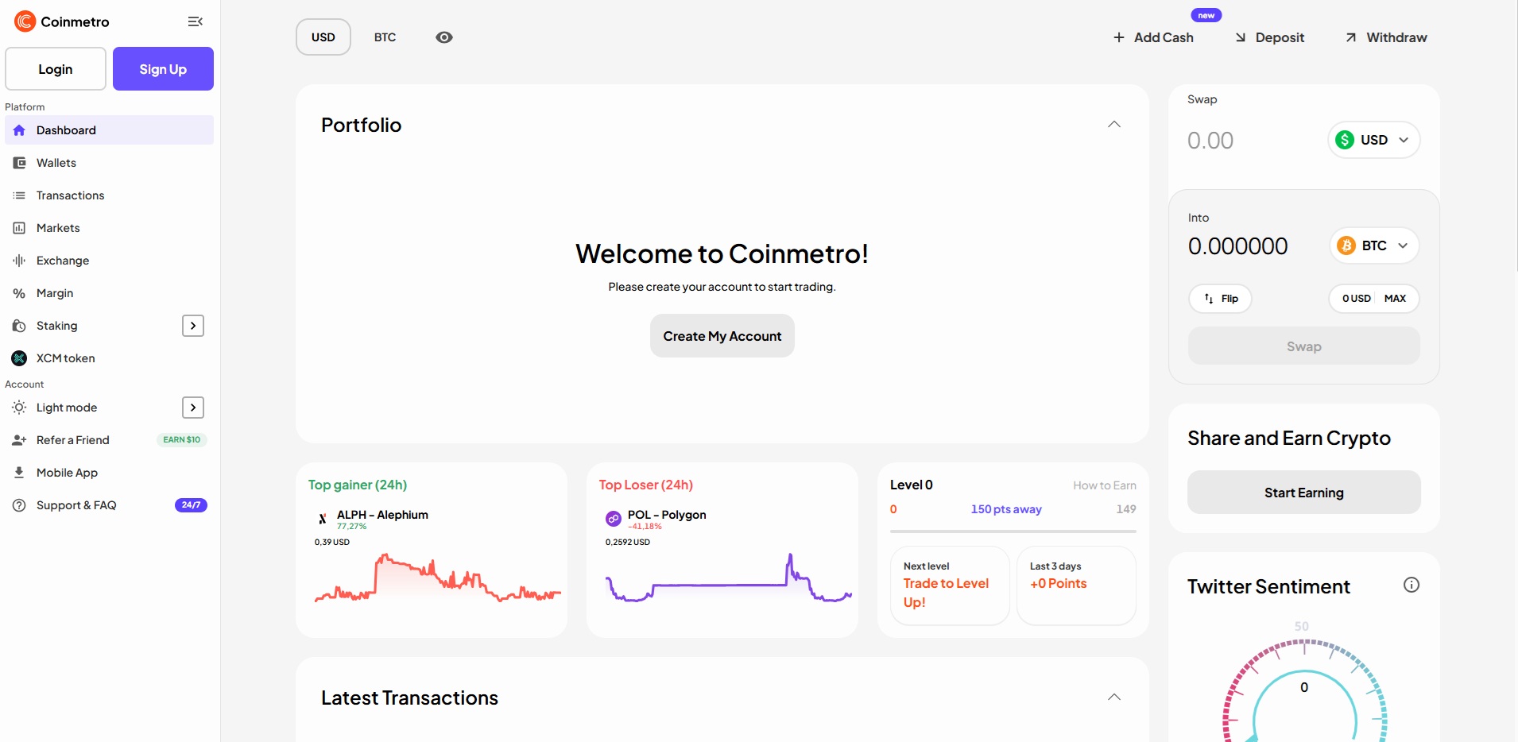Viewport: 1518px width, 742px height.
Task: Click the Into amount field
Action: click(1253, 246)
